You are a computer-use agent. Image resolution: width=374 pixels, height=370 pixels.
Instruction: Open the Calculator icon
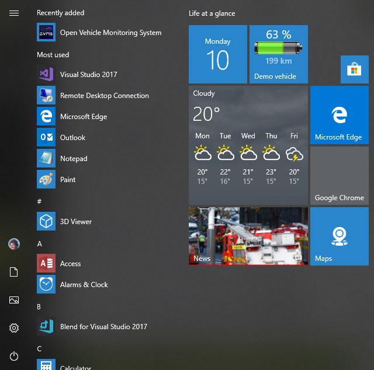[x=46, y=365]
